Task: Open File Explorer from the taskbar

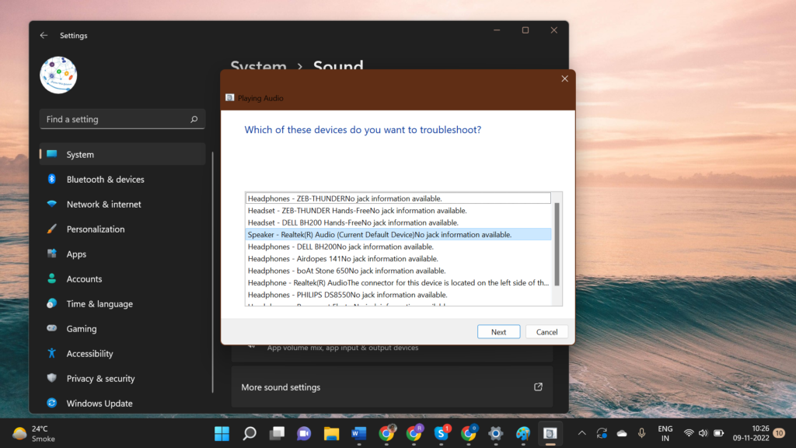Action: 331,433
